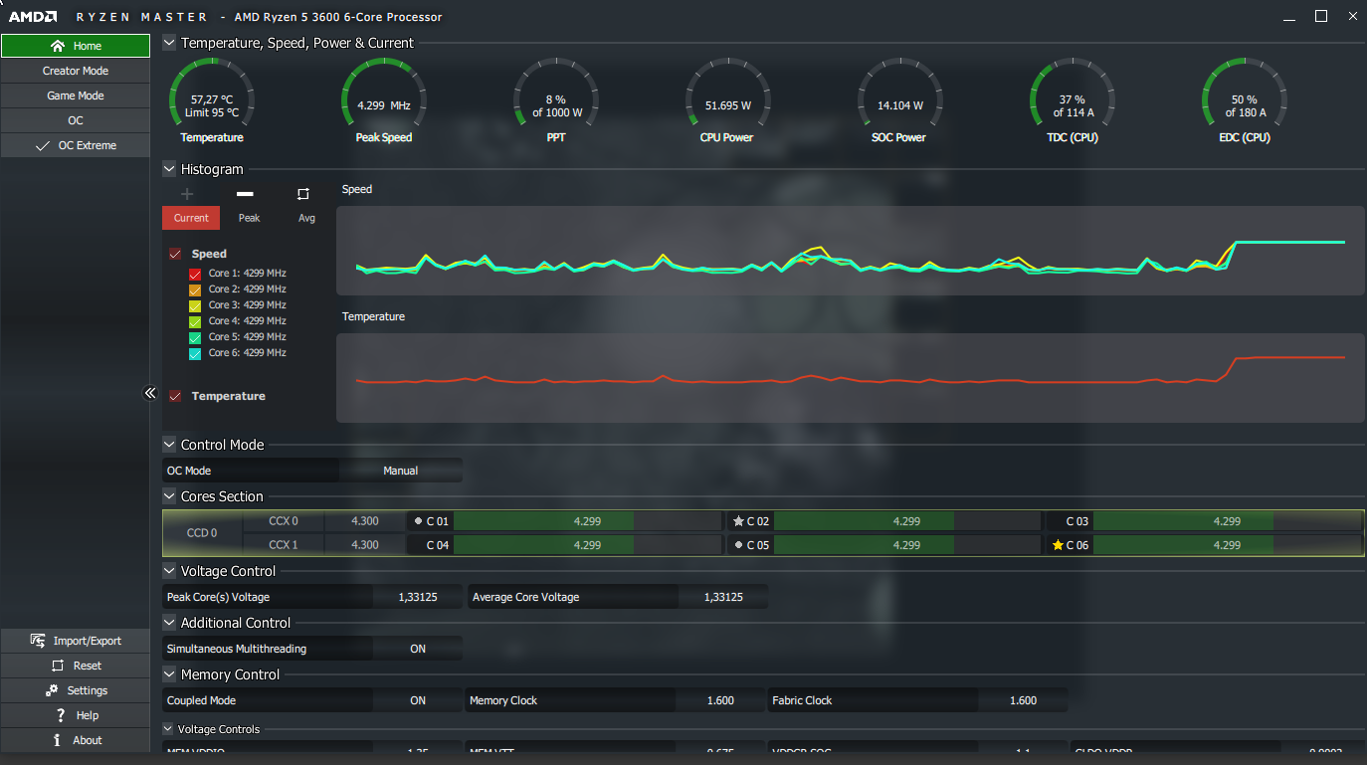Click the histogram plus zoom icon
Screen dimensions: 1367x765
(x=187, y=194)
